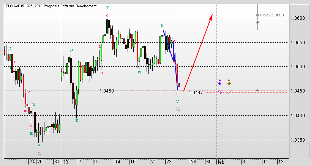
Task: Click the green X wave label near 1.0400
Action: coord(77,120)
